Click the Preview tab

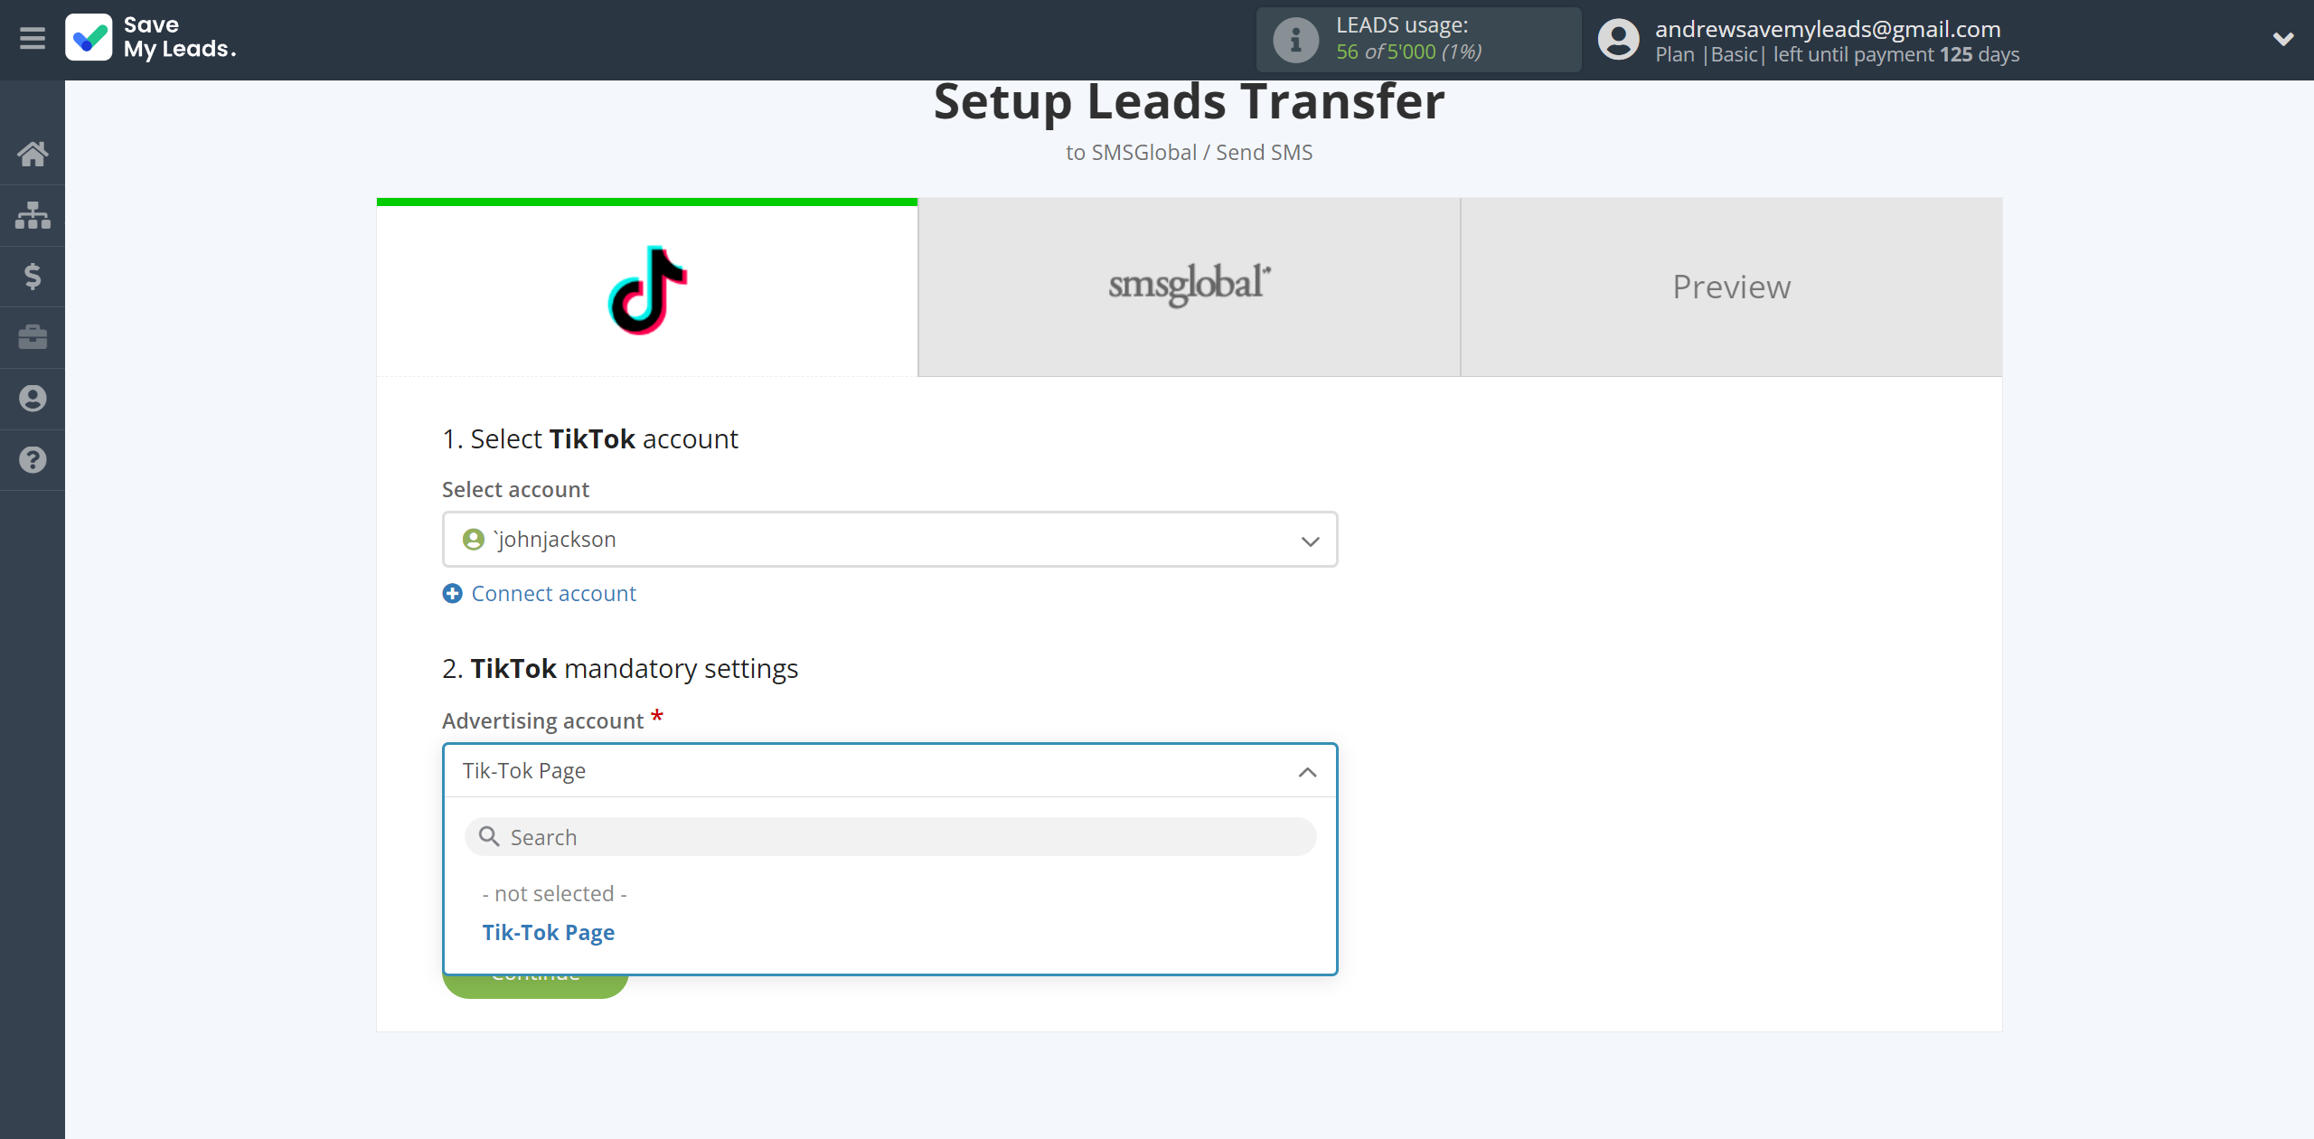pos(1731,287)
